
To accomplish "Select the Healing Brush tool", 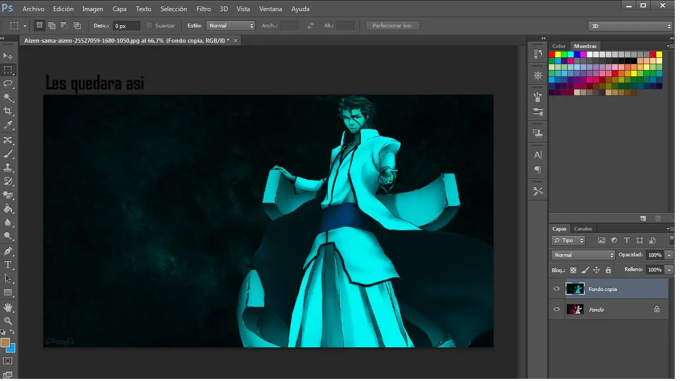I will 8,141.
